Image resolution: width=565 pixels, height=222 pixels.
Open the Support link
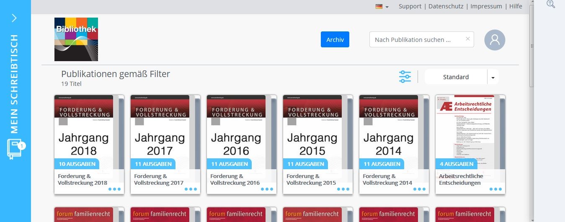click(x=410, y=6)
